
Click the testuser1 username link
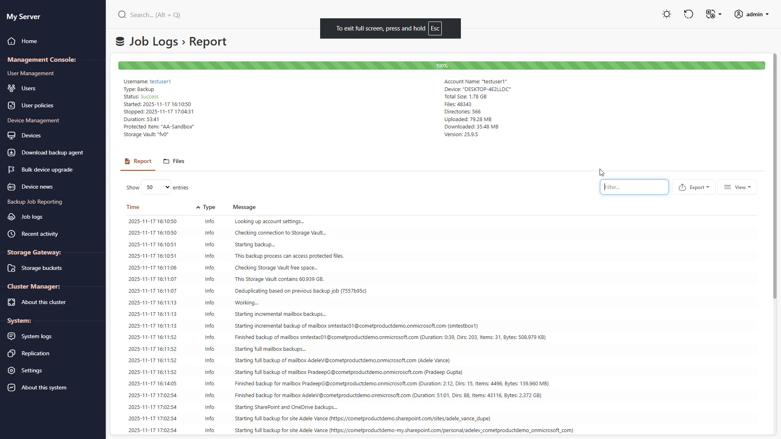click(160, 82)
